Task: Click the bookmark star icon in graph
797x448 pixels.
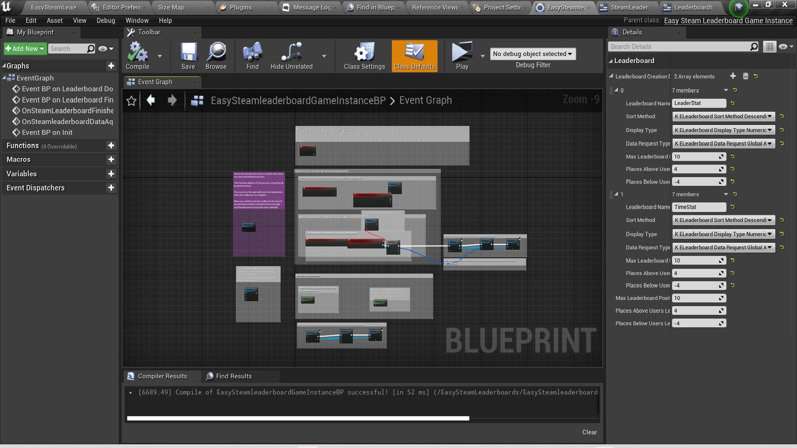Action: click(x=131, y=101)
